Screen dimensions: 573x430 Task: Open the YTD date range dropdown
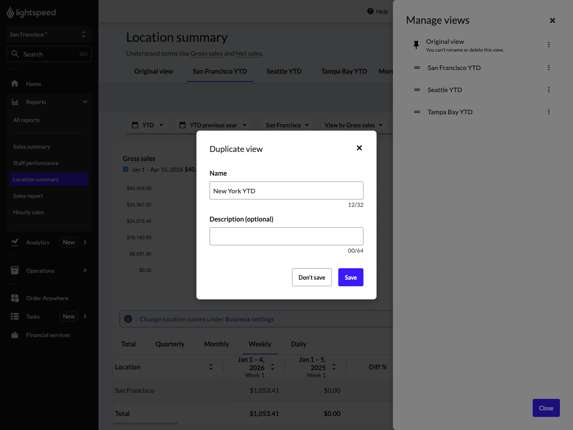tap(148, 125)
